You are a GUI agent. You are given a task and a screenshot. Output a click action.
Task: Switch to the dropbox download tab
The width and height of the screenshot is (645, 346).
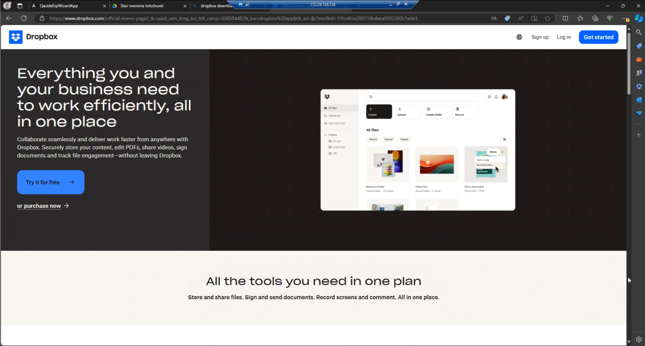click(217, 6)
